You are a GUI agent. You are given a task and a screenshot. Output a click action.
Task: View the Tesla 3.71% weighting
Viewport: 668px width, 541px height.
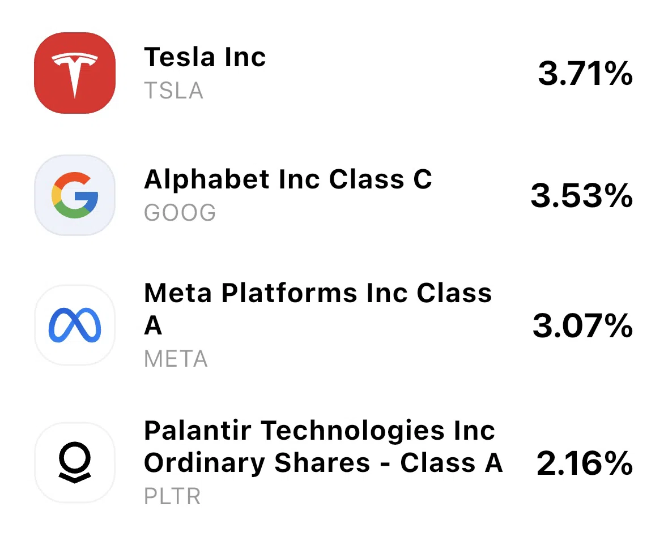585,73
